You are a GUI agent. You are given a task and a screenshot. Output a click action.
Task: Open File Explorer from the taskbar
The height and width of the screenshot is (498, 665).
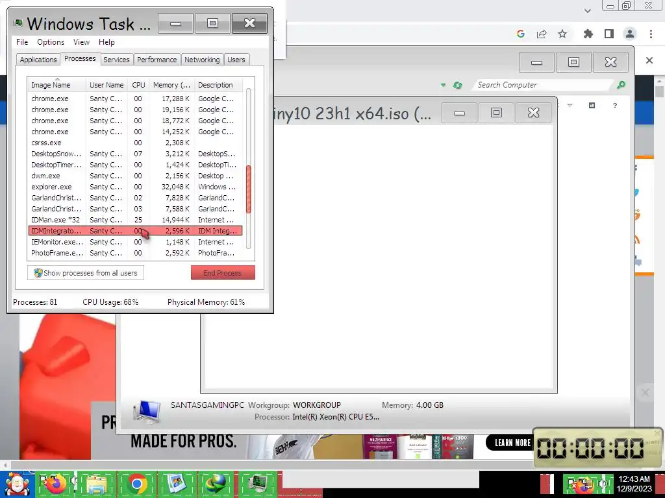coord(96,484)
